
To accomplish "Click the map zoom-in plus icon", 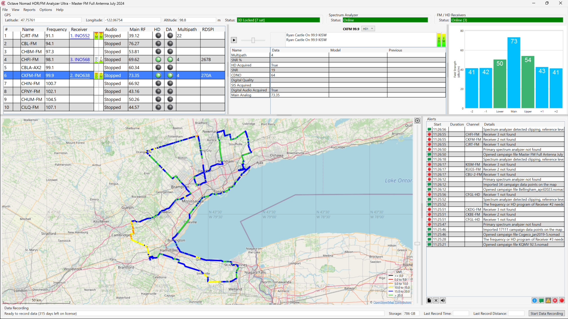I will 417,121.
